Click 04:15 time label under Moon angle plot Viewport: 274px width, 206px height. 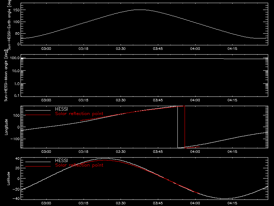tap(232, 100)
